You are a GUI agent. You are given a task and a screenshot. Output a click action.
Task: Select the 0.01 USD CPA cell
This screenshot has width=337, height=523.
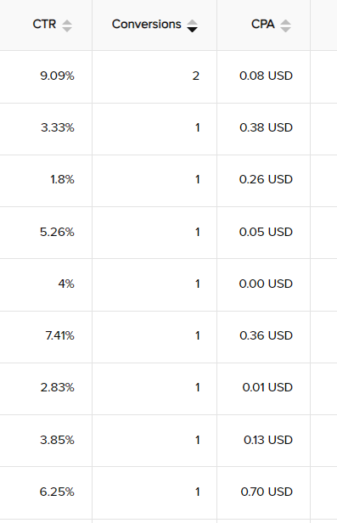pyautogui.click(x=267, y=387)
